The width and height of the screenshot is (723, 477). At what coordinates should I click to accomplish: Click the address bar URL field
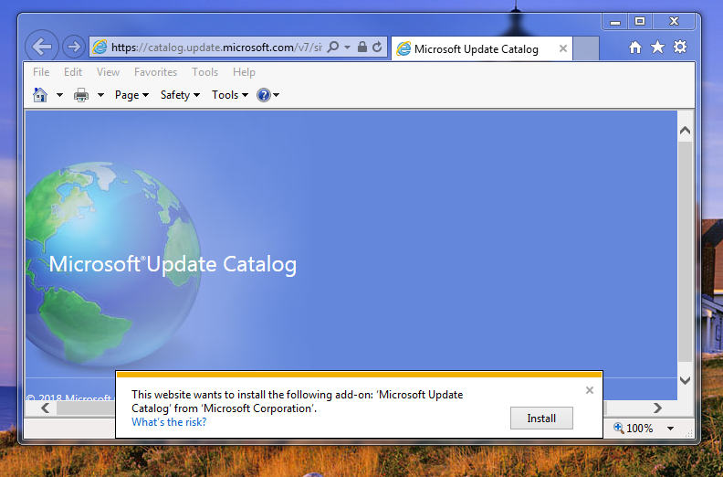click(x=215, y=48)
